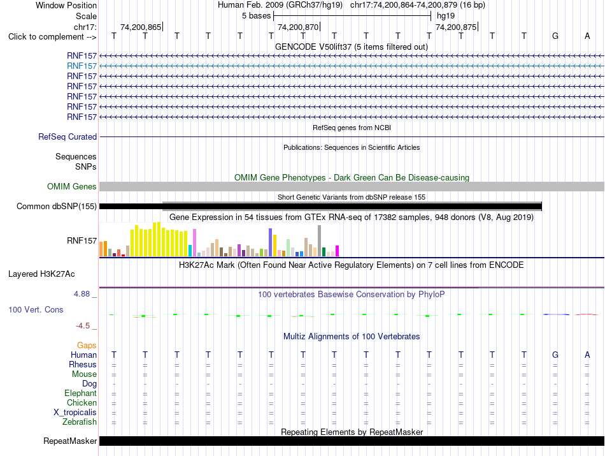Click the red PhyloP bar under the A base
605x456 pixels.
pos(587,314)
